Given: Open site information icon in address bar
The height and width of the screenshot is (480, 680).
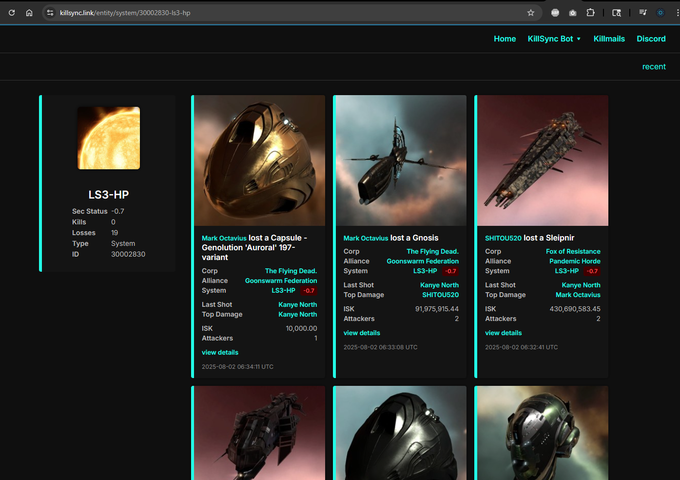Looking at the screenshot, I should coord(50,13).
